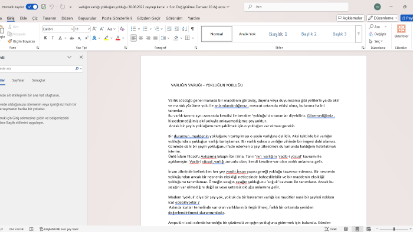
Task: Expand the font size dropdown
Action: click(x=88, y=29)
